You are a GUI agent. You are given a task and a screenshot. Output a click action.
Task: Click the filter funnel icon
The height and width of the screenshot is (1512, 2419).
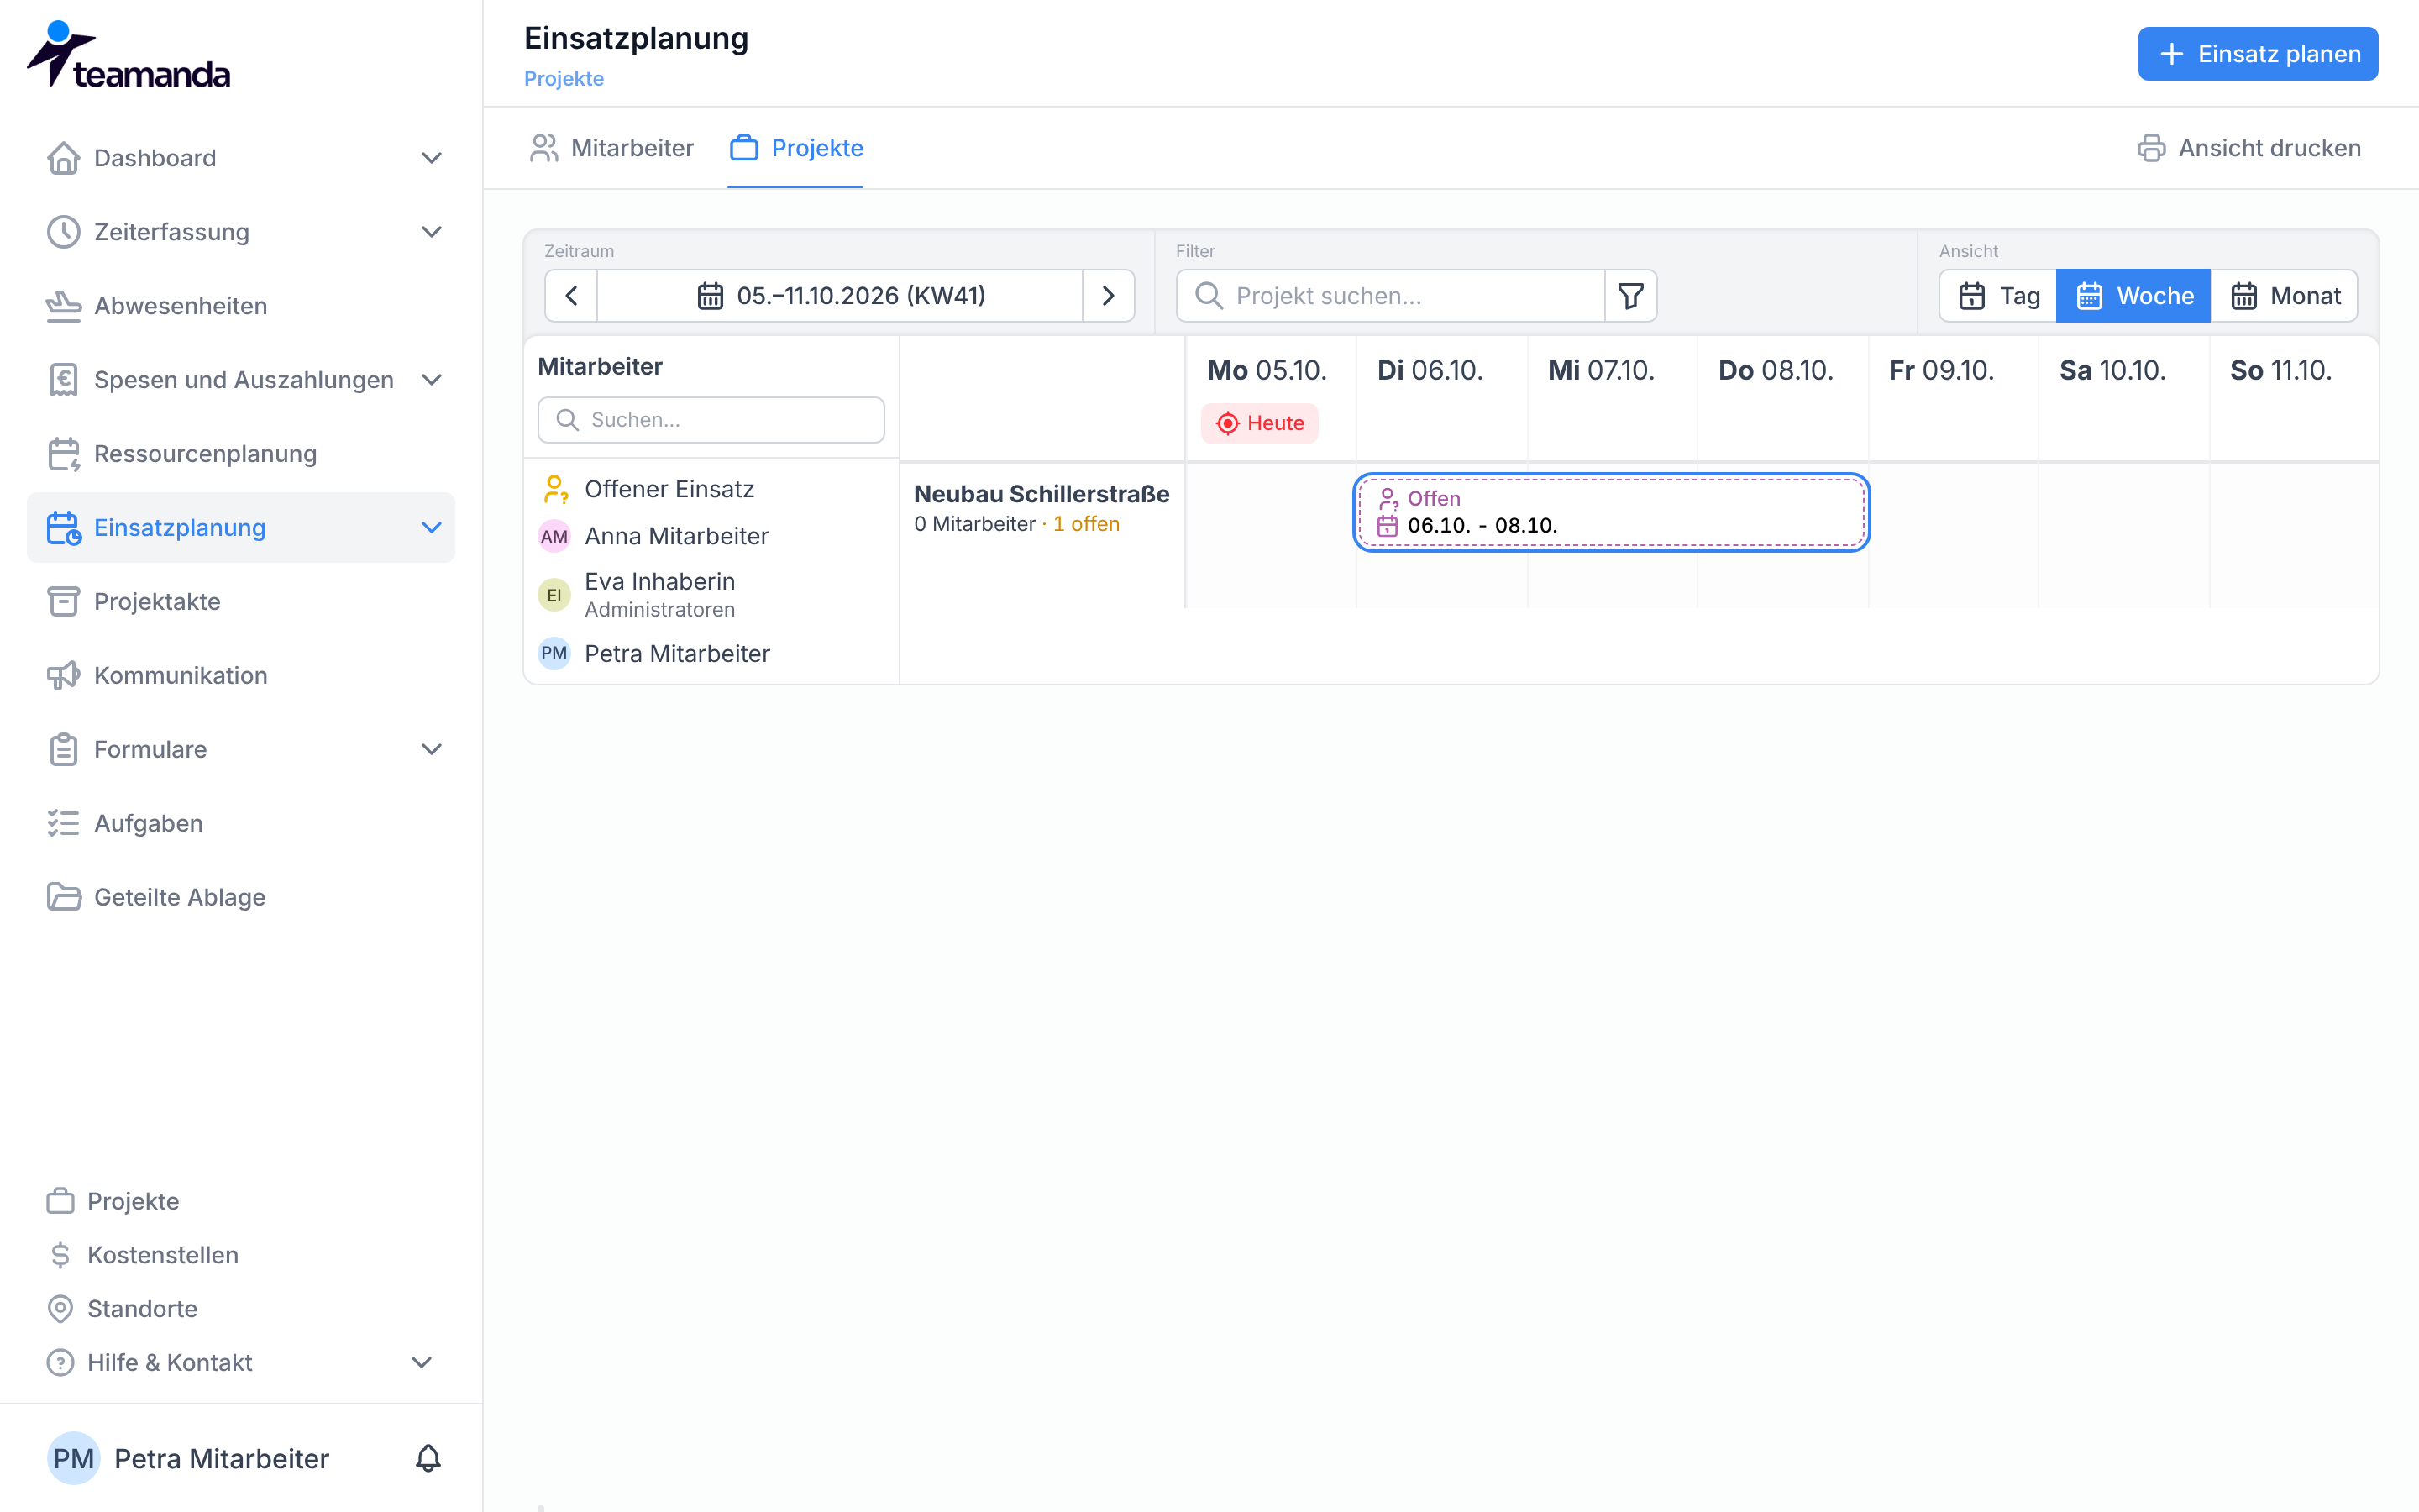pos(1630,296)
